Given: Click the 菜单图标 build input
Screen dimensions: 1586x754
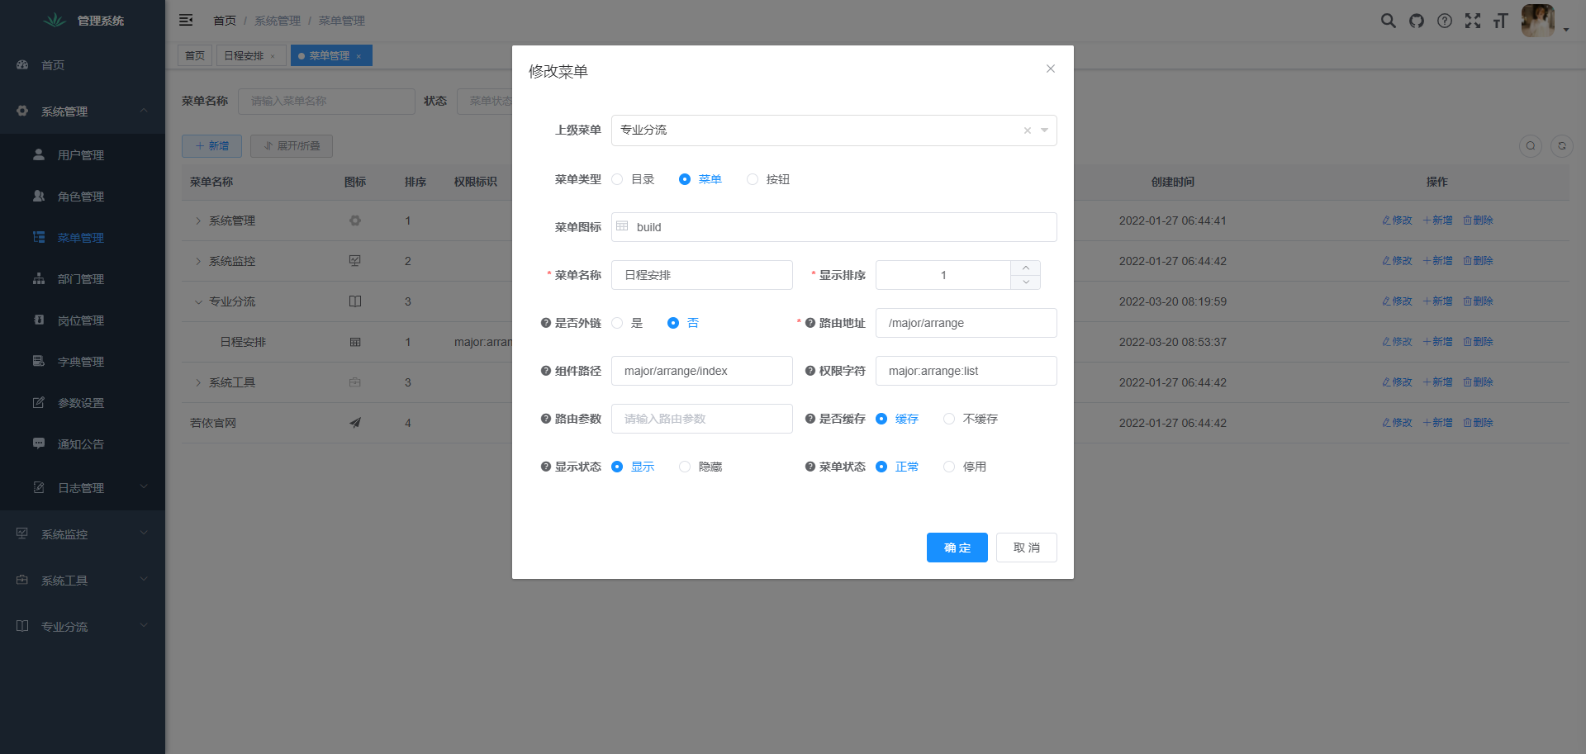Looking at the screenshot, I should (x=834, y=227).
